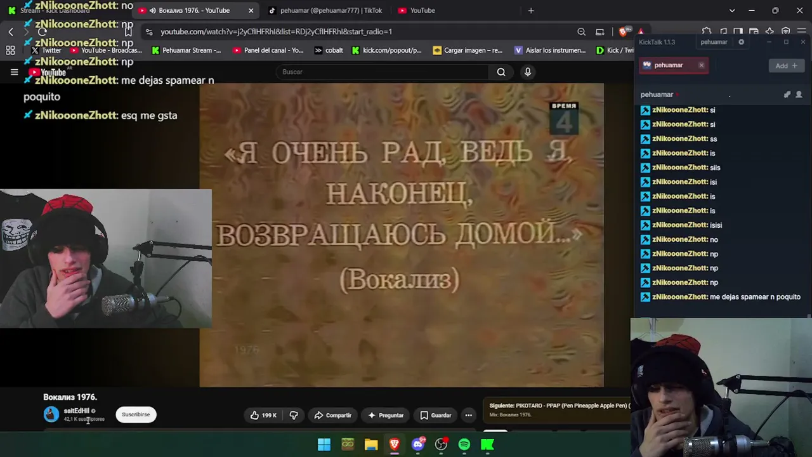The image size is (812, 457).
Task: Open the browser zoom magnifier icon
Action: 581,32
